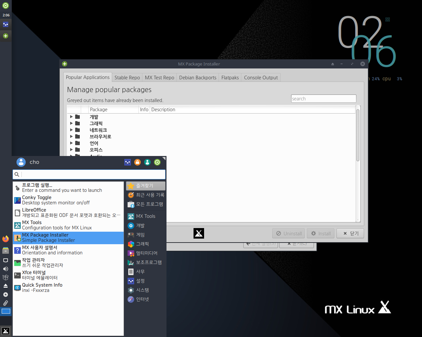Open MX Tools from the favorites list
This screenshot has height=337, width=422.
click(x=68, y=225)
